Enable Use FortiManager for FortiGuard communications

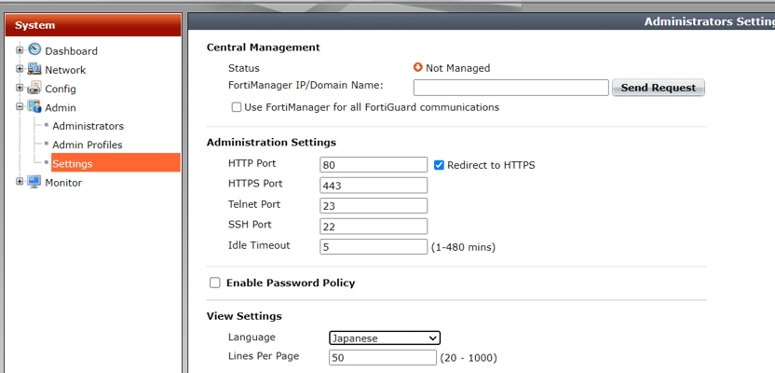click(237, 107)
